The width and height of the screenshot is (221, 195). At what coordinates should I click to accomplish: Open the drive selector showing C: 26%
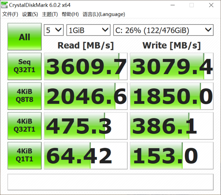click(163, 30)
